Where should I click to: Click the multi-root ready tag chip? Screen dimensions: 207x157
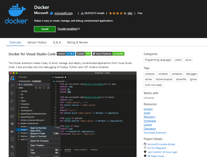coord(153,85)
